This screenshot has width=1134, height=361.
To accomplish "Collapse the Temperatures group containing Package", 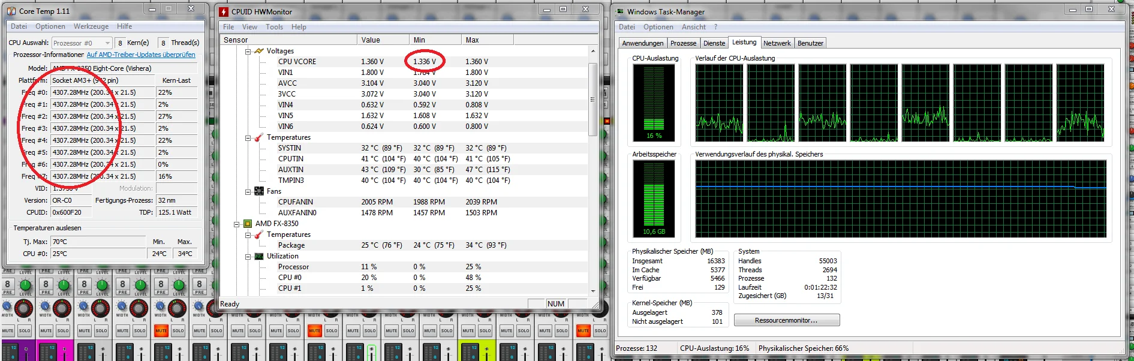I will point(248,235).
